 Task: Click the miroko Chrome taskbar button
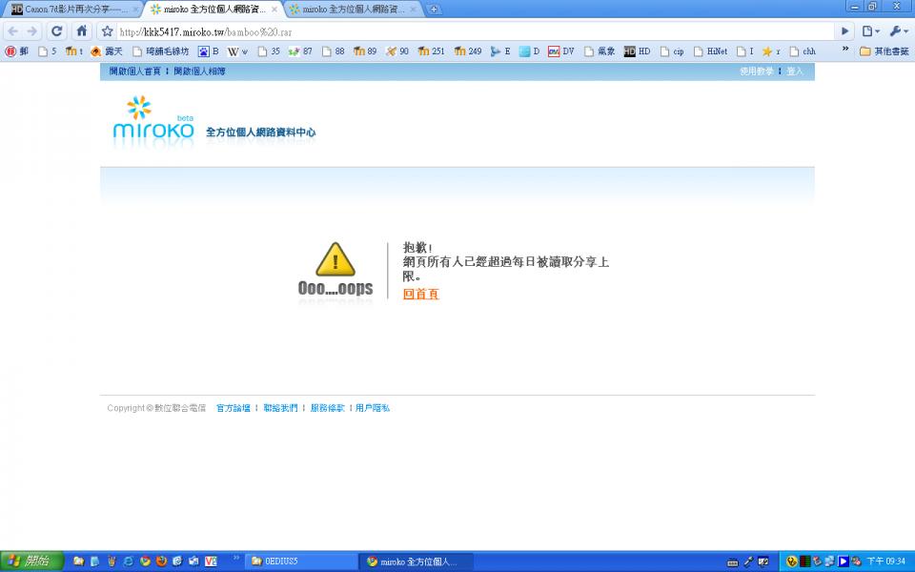click(417, 562)
